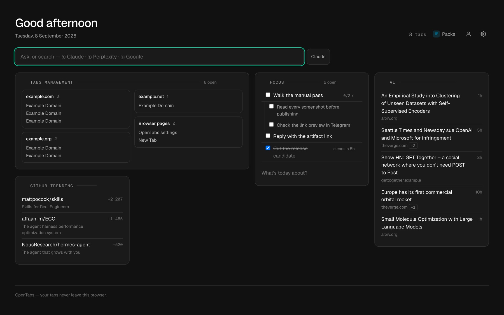Click the '+520' star count
Image resolution: width=504 pixels, height=315 pixels.
118,245
